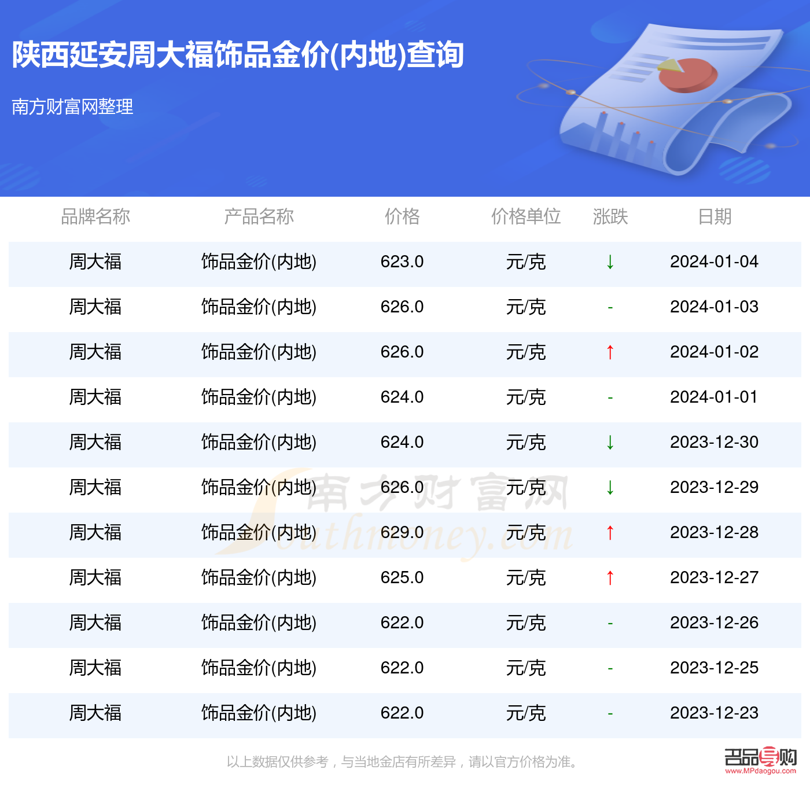Click the 价格 column header
This screenshot has width=810, height=788.
click(402, 216)
